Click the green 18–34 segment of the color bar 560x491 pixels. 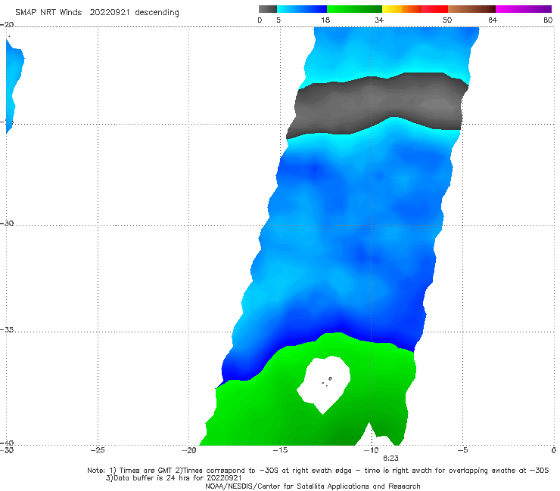point(354,9)
